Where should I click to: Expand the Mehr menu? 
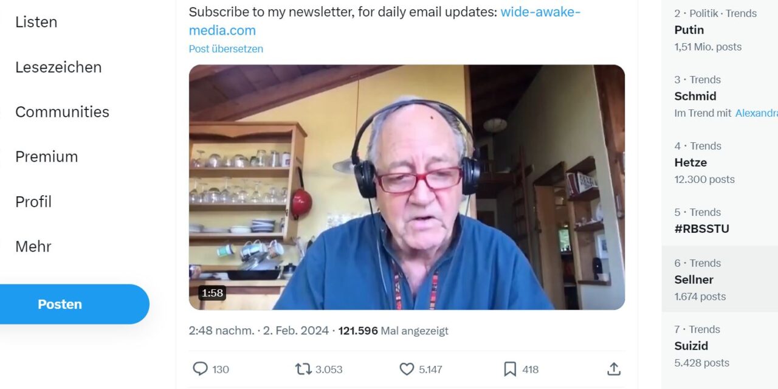[x=33, y=247]
